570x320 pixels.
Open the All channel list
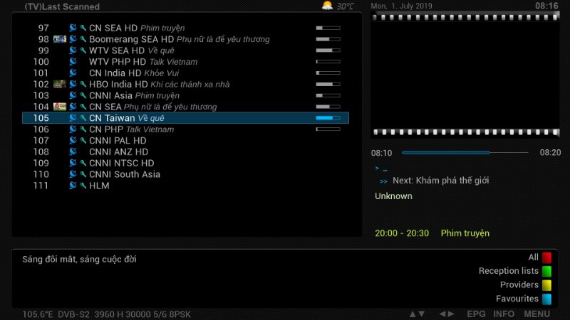pyautogui.click(x=533, y=257)
